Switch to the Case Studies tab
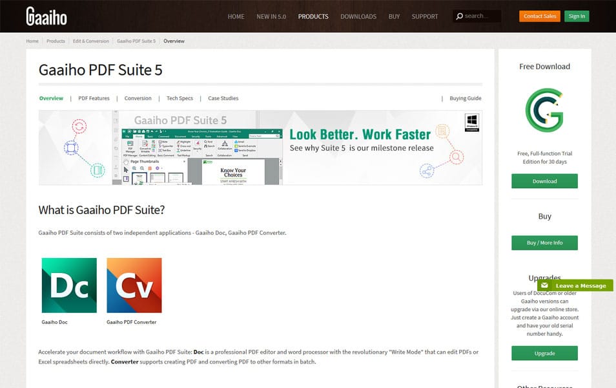The image size is (616, 388). [223, 98]
